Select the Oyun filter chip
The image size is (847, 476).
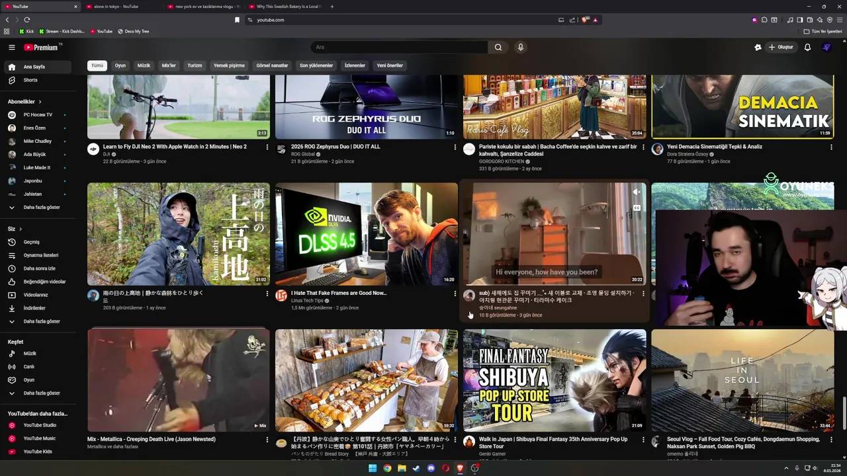pos(120,65)
